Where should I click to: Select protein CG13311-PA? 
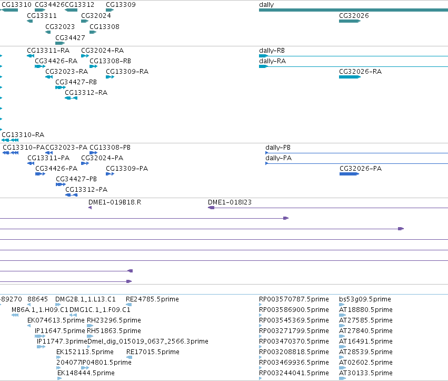tap(31, 163)
